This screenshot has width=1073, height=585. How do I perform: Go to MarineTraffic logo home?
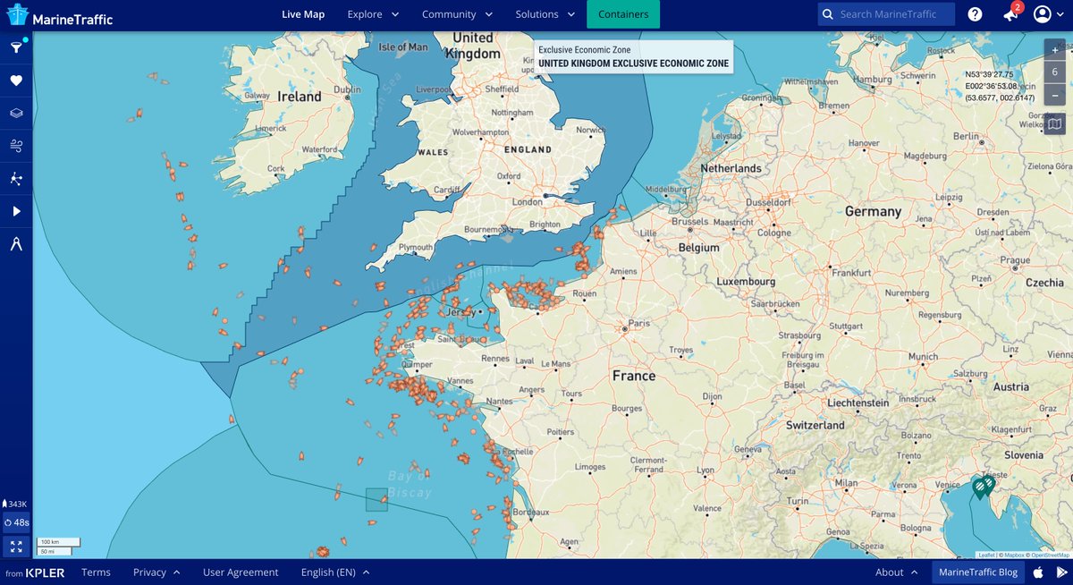click(60, 16)
